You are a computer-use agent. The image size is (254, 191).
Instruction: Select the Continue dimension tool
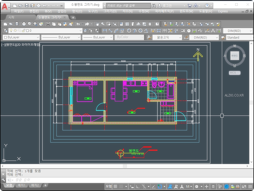coord(165,31)
